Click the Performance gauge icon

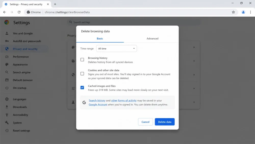tap(7, 57)
